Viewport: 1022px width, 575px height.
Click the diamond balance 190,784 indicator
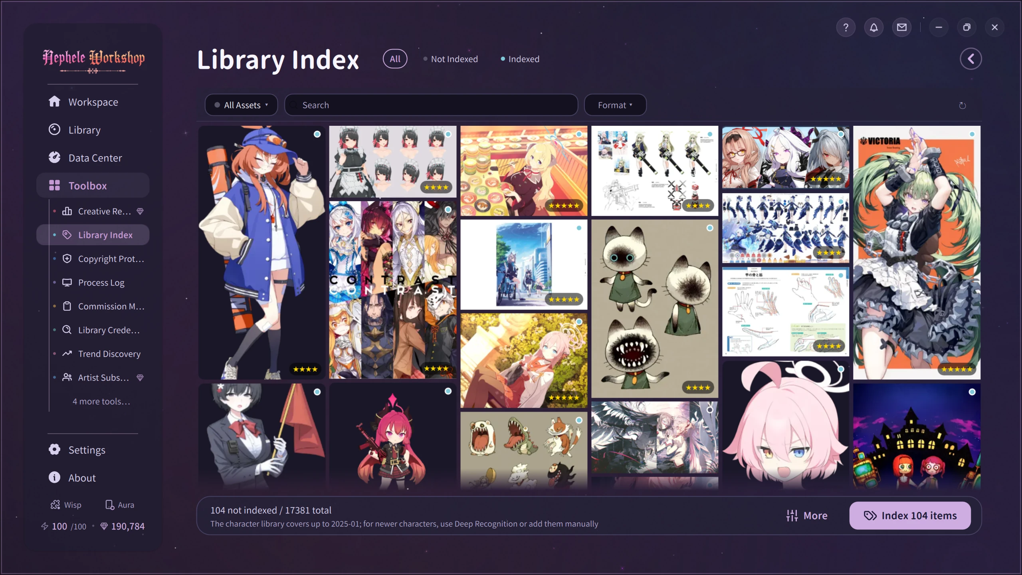tap(122, 526)
